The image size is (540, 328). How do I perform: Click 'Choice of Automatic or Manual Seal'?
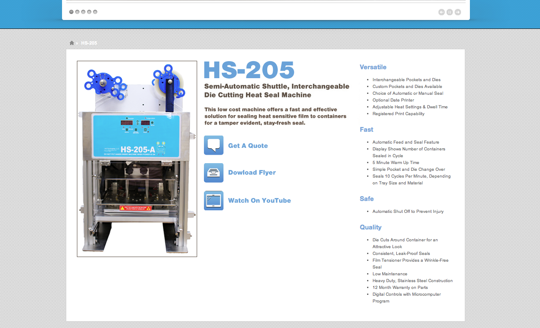click(408, 93)
